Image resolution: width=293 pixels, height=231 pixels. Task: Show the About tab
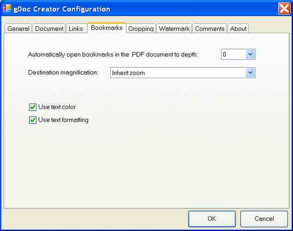click(238, 29)
